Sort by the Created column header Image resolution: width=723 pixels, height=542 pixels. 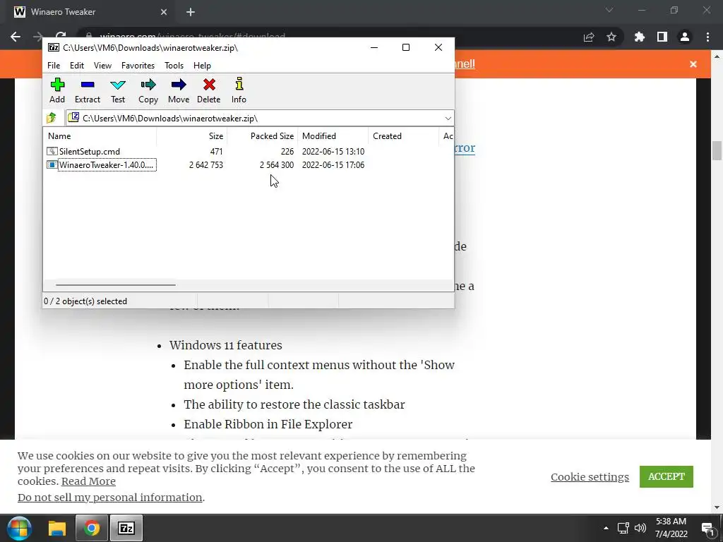403,136
